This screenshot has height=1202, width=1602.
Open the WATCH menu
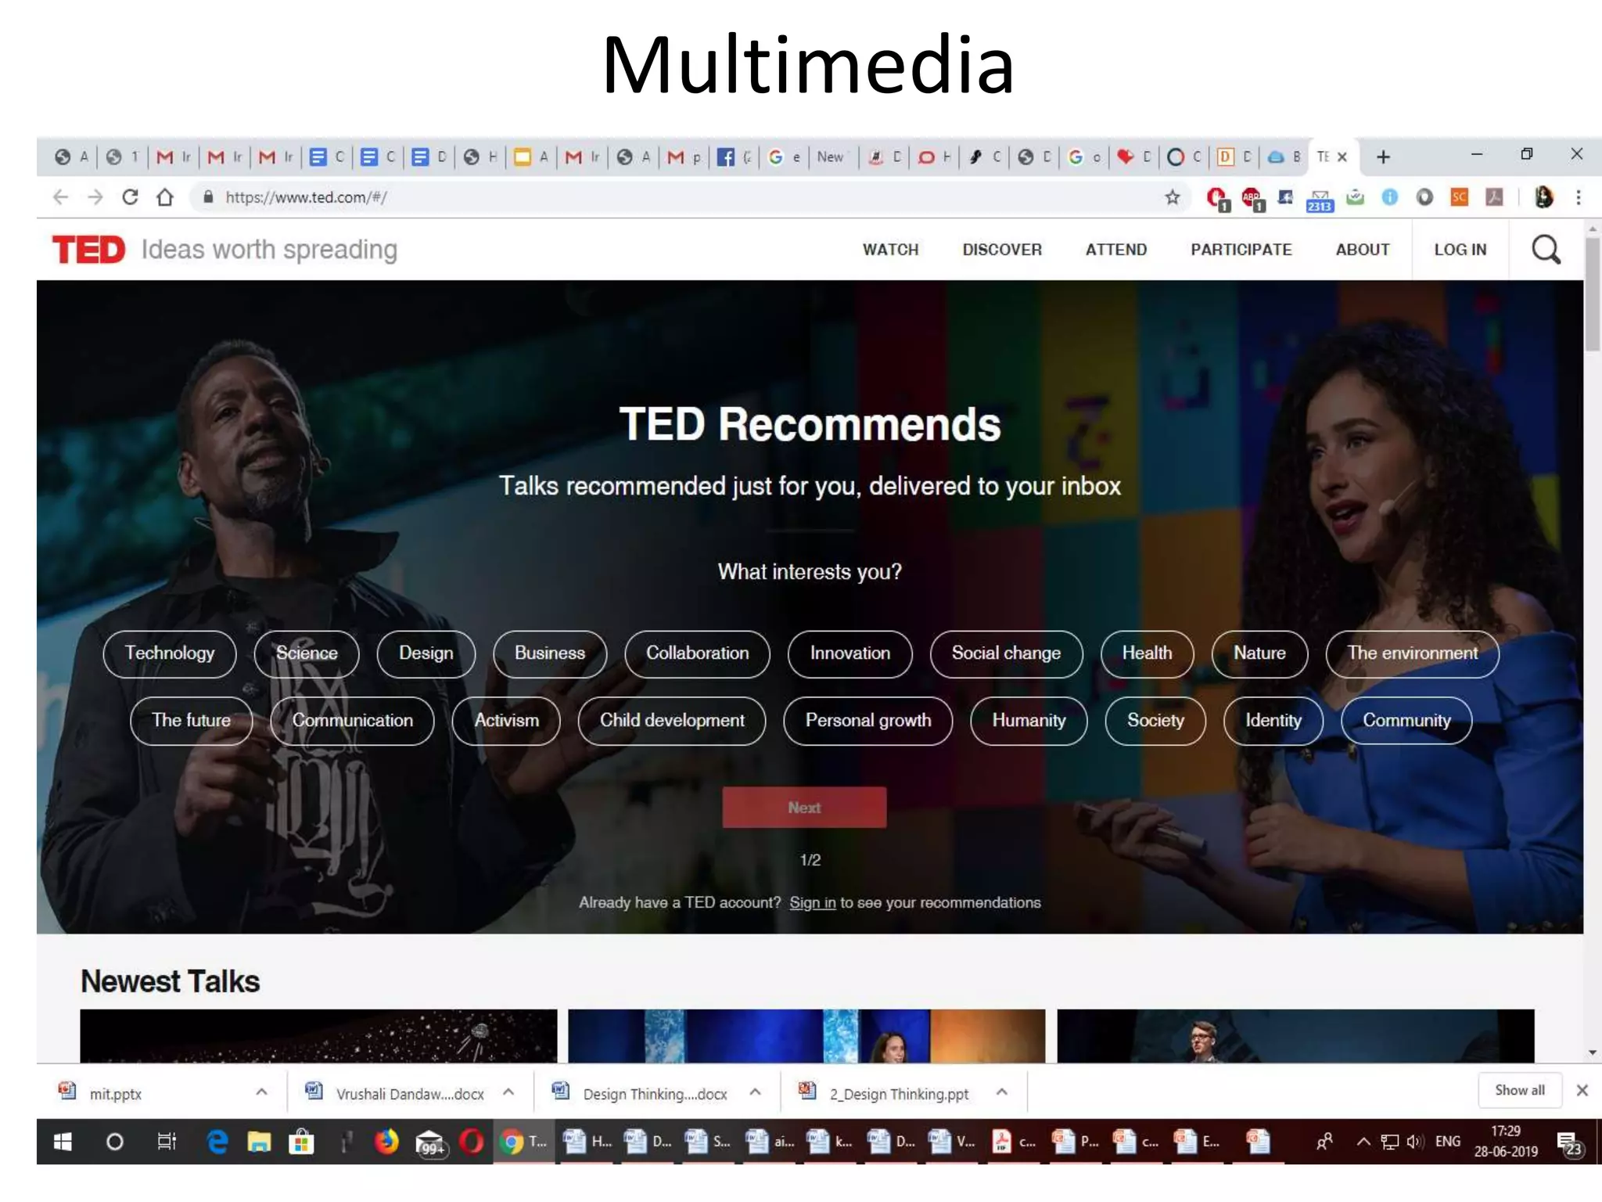[x=890, y=250]
